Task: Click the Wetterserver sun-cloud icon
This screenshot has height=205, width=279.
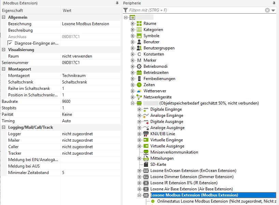Action: (139, 91)
